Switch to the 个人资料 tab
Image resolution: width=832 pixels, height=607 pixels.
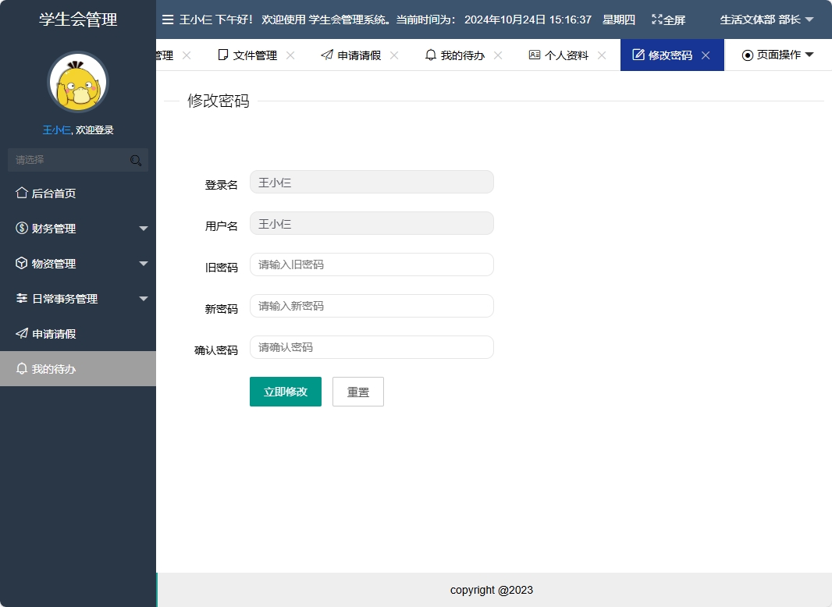(566, 55)
